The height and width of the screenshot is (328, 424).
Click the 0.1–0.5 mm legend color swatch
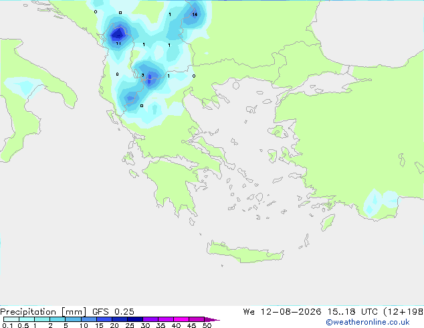click(x=11, y=319)
